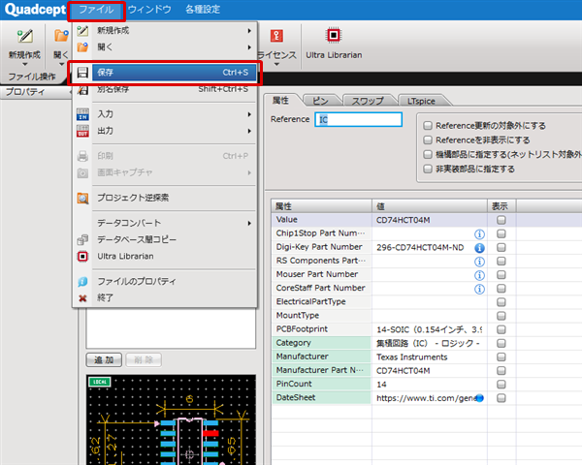The height and width of the screenshot is (465, 582).
Task: Toggle 表示 checkbox for PinCount row
Action: [501, 385]
